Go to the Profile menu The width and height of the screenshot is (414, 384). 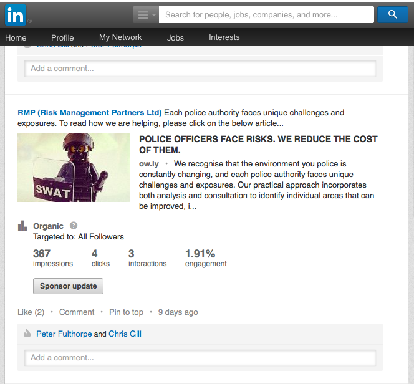pyautogui.click(x=62, y=38)
